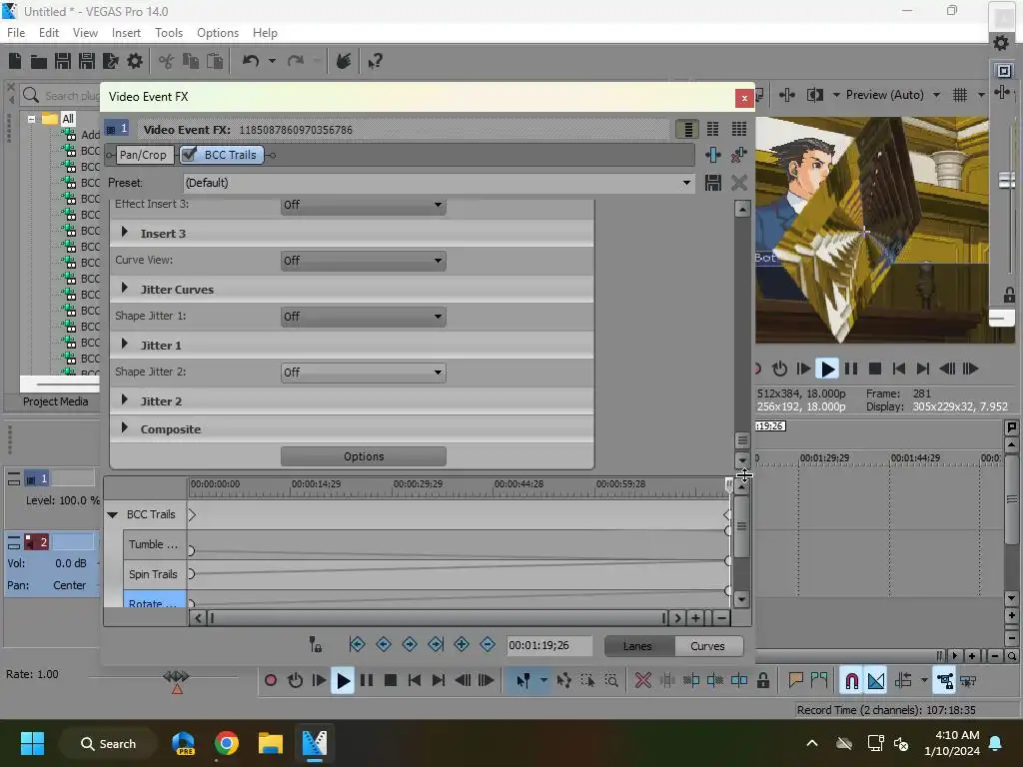This screenshot has height=767, width=1023.
Task: Open the Edit menu
Action: click(x=49, y=33)
